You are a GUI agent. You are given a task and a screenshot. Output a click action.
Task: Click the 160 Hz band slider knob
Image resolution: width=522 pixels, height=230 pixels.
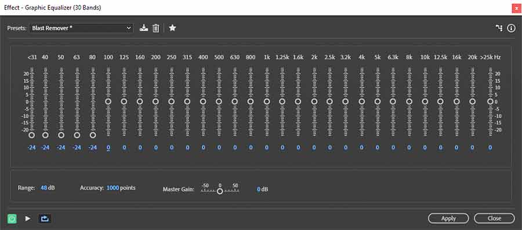pos(140,101)
